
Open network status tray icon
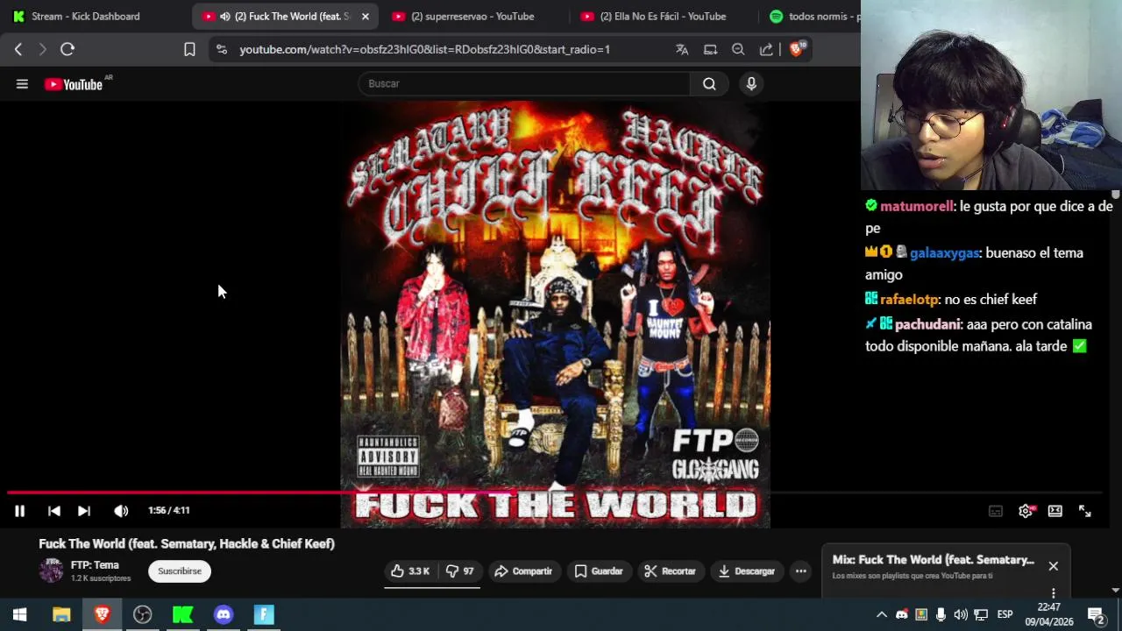point(981,615)
